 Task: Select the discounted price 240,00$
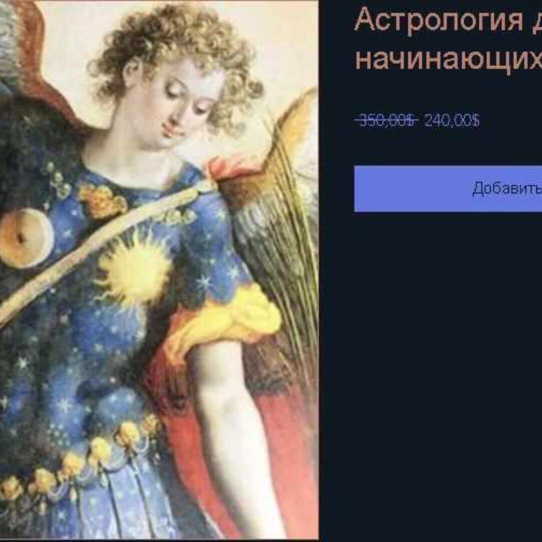(x=452, y=120)
